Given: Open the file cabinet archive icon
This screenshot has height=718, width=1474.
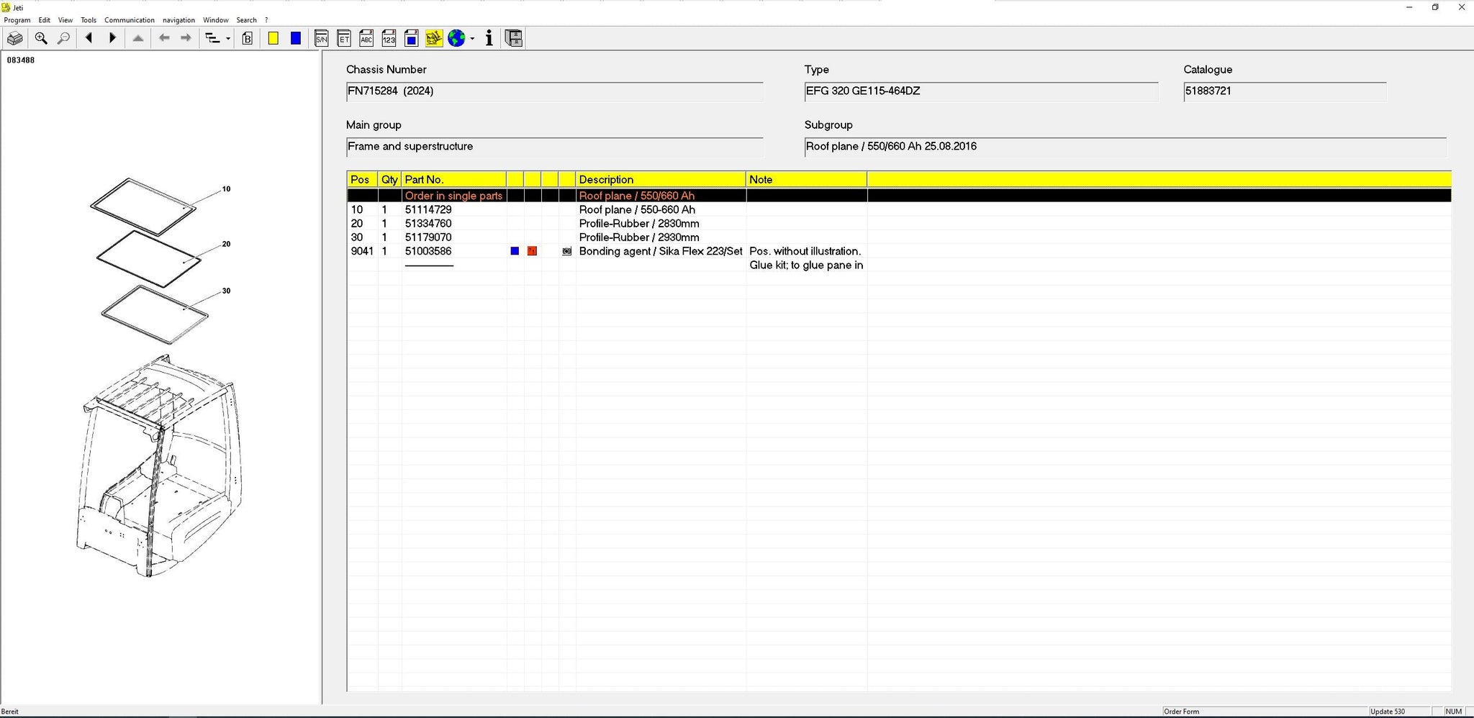Looking at the screenshot, I should 513,39.
